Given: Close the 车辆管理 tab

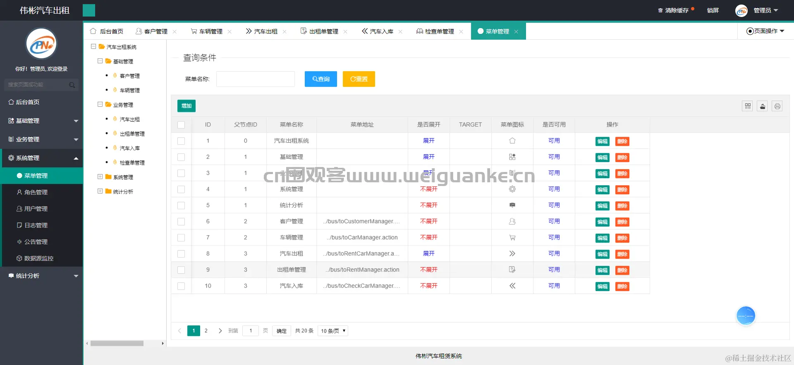Looking at the screenshot, I should click(230, 31).
